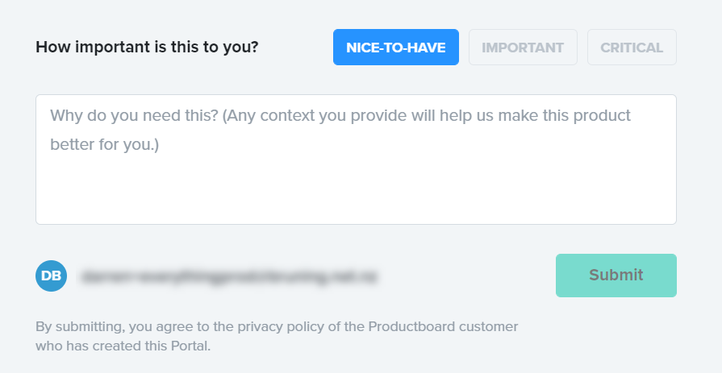
Task: Pick the CRITICAL priority button
Action: click(x=632, y=47)
